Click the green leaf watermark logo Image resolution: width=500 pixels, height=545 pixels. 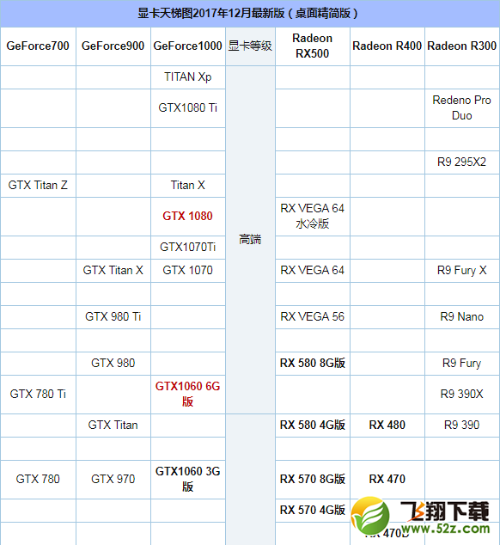coord(370,516)
